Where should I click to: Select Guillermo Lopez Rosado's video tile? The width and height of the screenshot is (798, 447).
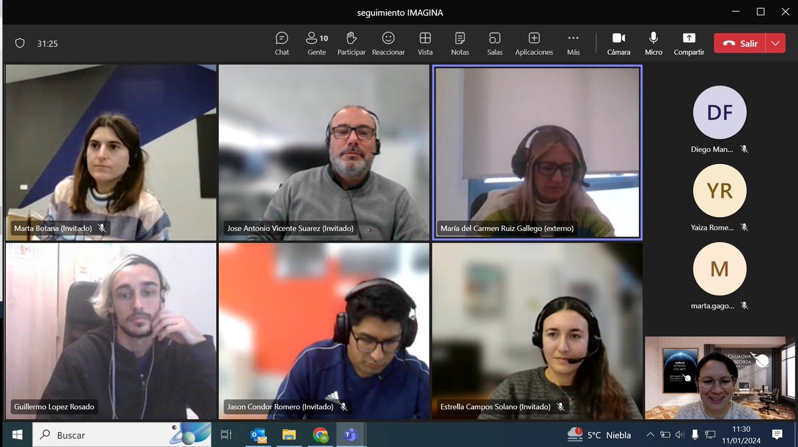click(111, 331)
